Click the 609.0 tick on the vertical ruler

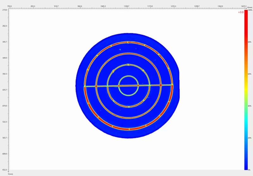4,154
